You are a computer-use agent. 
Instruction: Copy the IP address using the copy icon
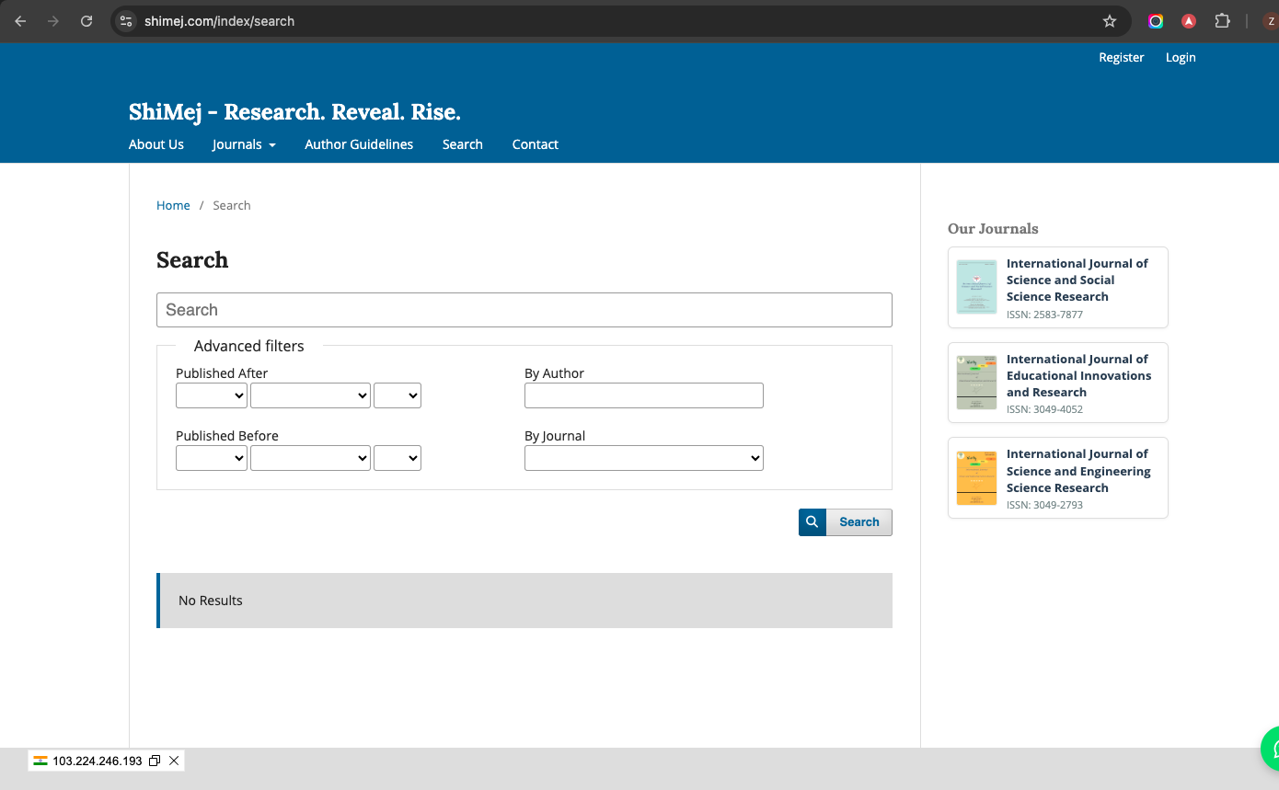[155, 761]
